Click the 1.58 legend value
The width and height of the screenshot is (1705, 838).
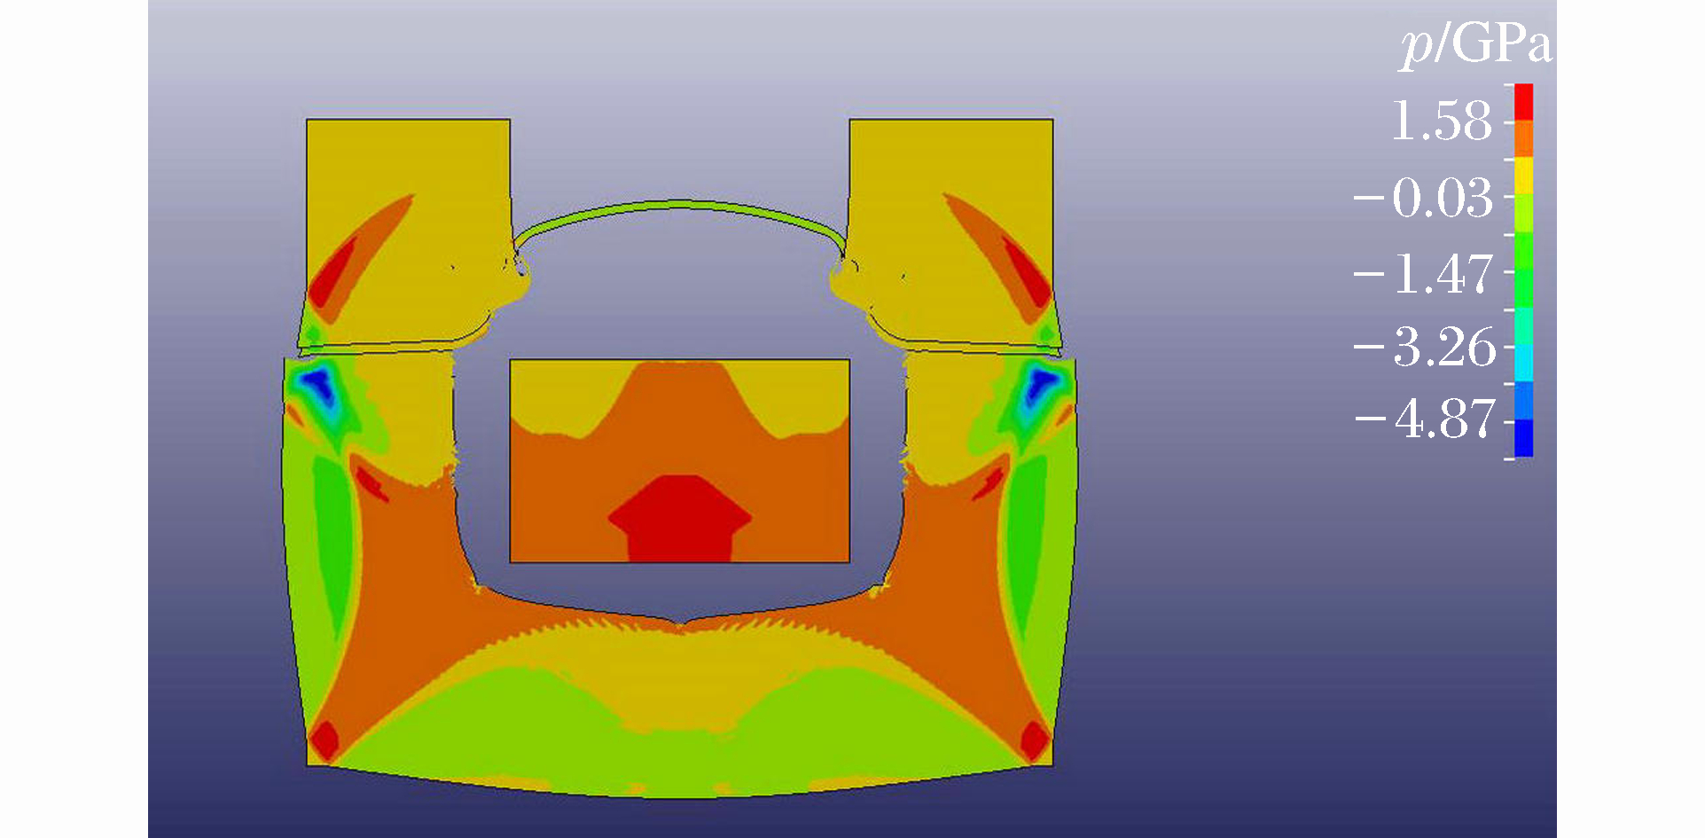[x=1442, y=121]
